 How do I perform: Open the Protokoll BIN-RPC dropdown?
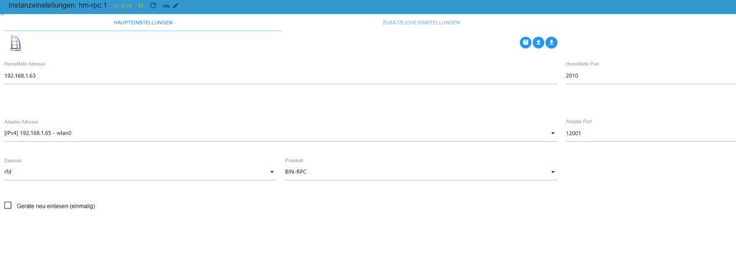pyautogui.click(x=421, y=172)
